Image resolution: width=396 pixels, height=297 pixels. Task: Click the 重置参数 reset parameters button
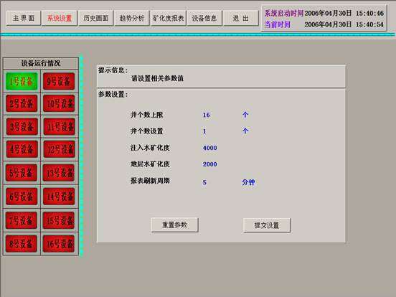(x=175, y=225)
